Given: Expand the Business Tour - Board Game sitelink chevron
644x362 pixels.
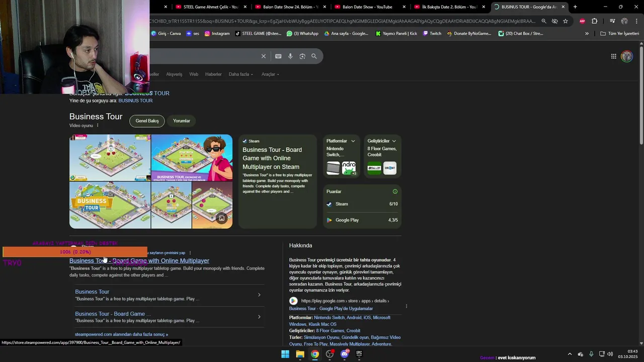Looking at the screenshot, I should pos(259,317).
